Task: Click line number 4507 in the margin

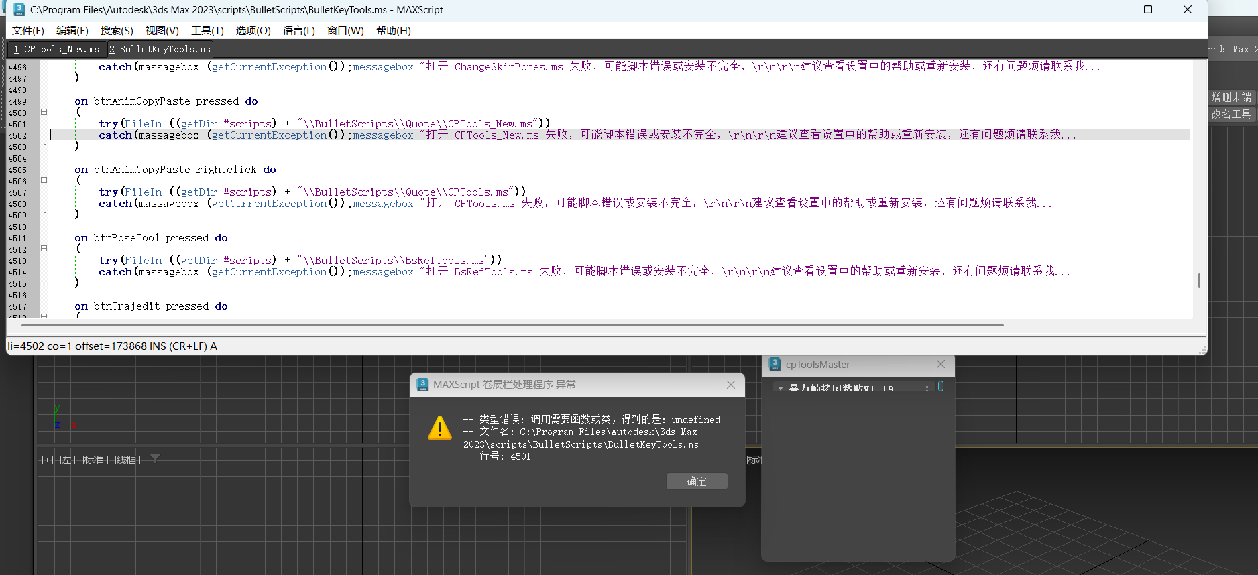Action: tap(17, 192)
